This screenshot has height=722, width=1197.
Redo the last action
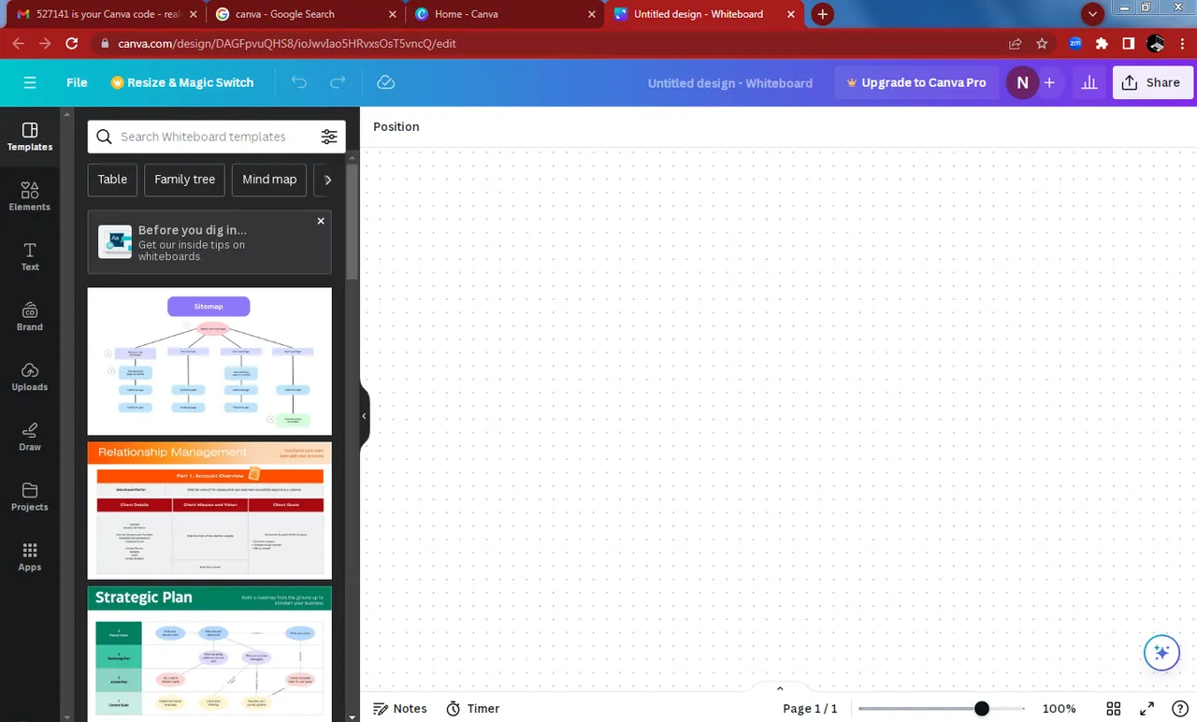click(338, 82)
